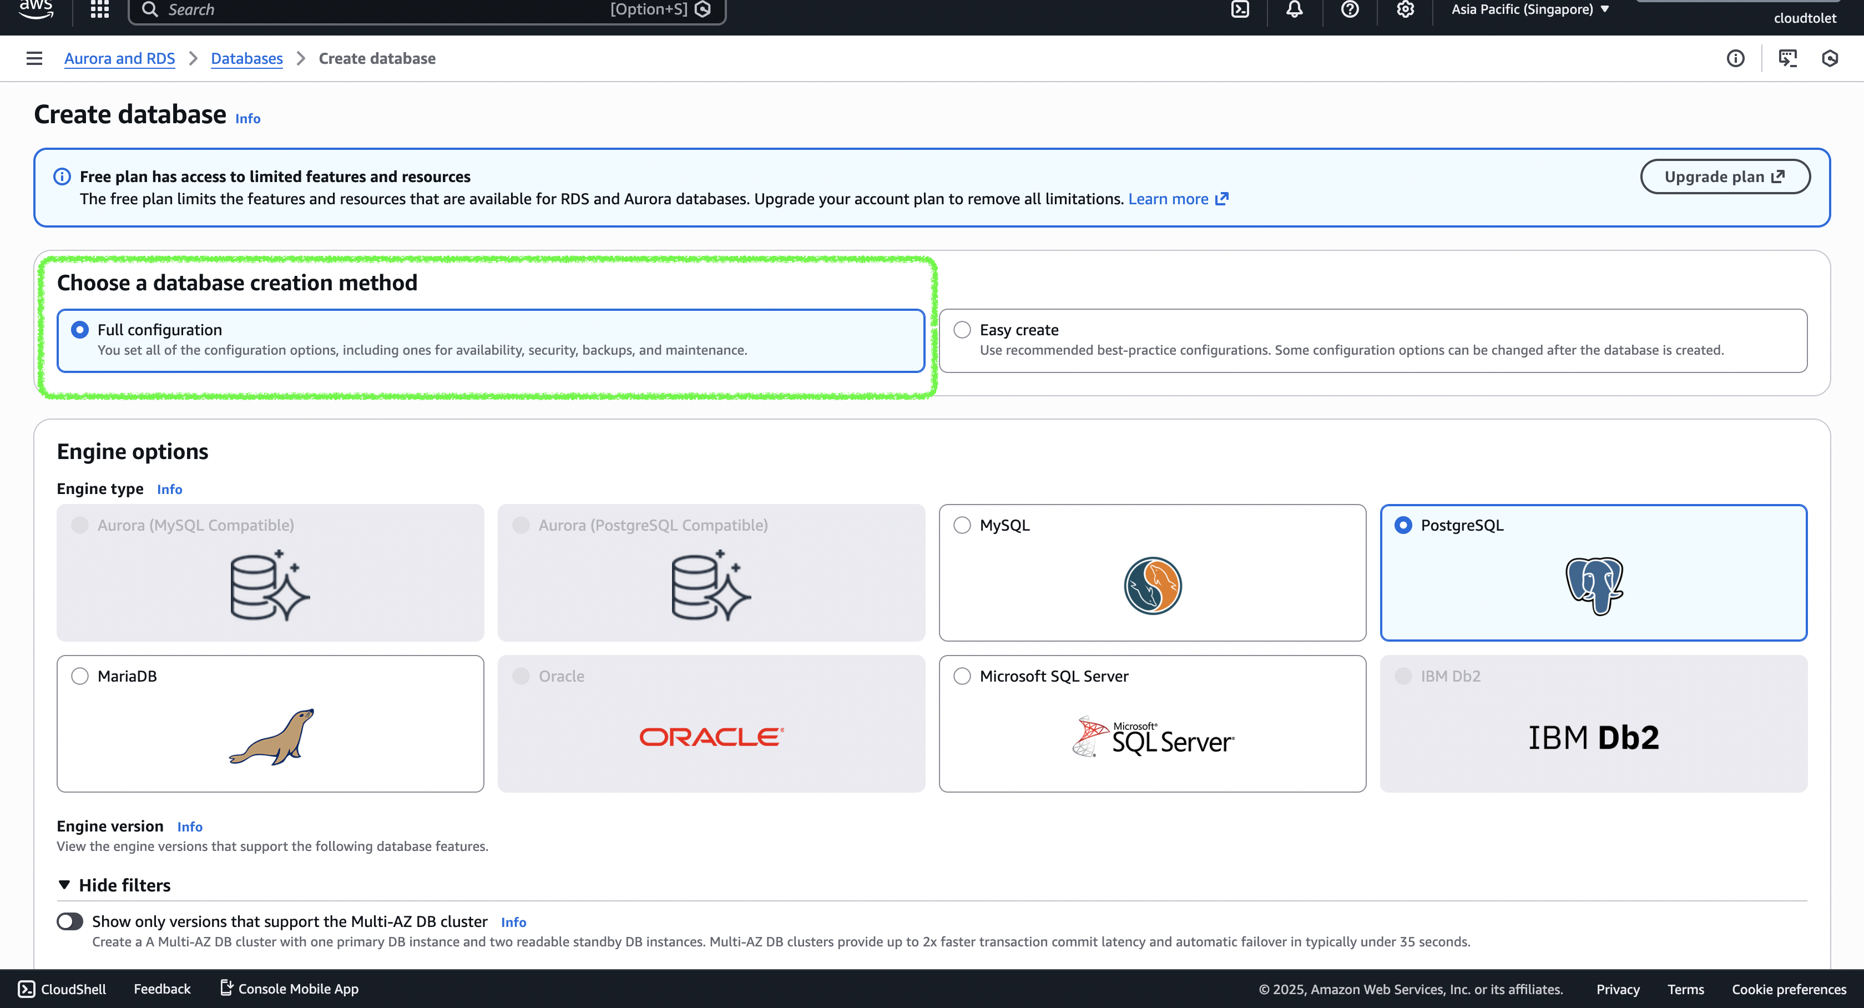The height and width of the screenshot is (1008, 1864).
Task: Click the MySQL dolphin logo
Action: (x=1152, y=586)
